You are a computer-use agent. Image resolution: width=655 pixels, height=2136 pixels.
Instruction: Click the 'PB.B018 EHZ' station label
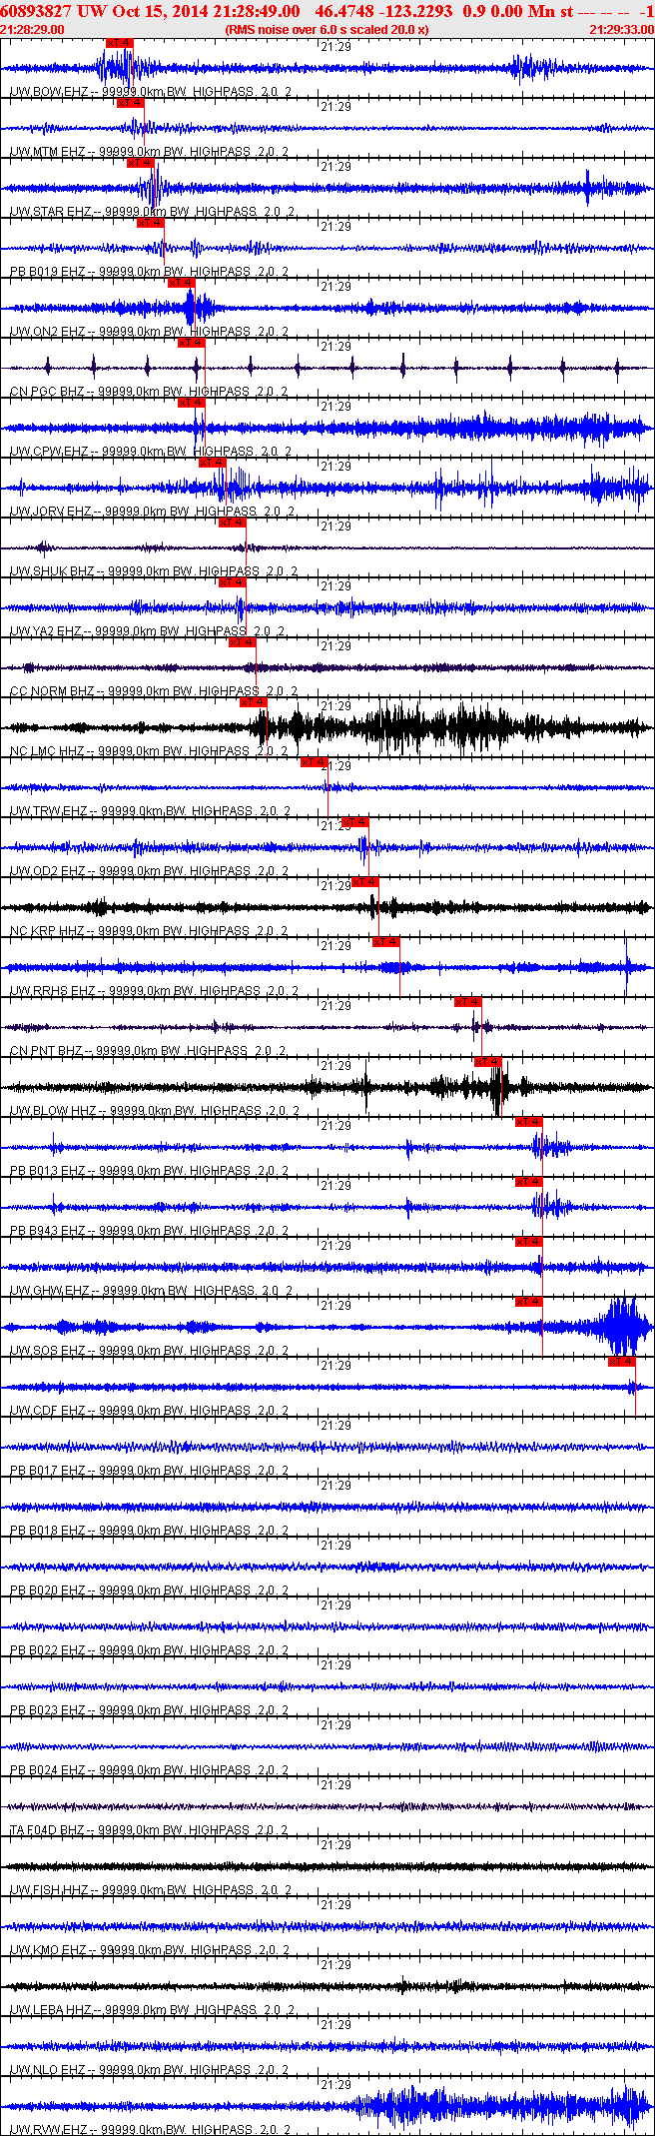47,1531
